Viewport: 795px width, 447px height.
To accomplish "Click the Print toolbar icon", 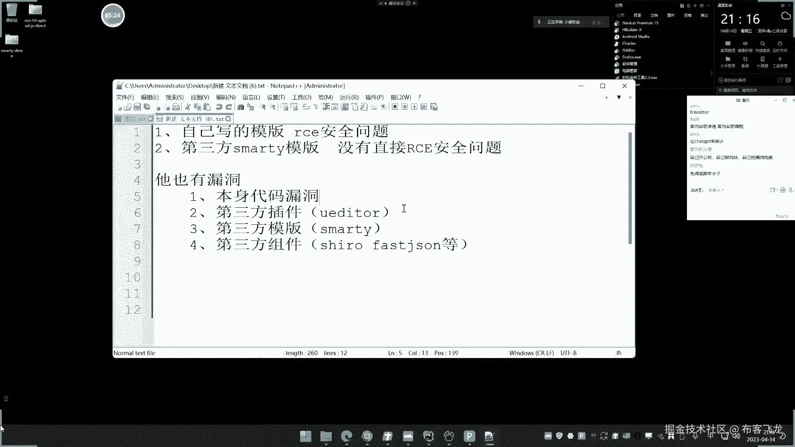I will (x=176, y=107).
